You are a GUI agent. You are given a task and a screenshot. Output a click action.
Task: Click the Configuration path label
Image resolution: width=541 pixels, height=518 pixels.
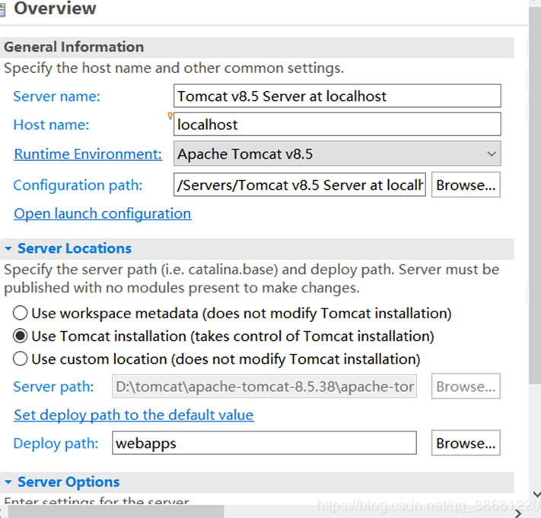tap(78, 185)
